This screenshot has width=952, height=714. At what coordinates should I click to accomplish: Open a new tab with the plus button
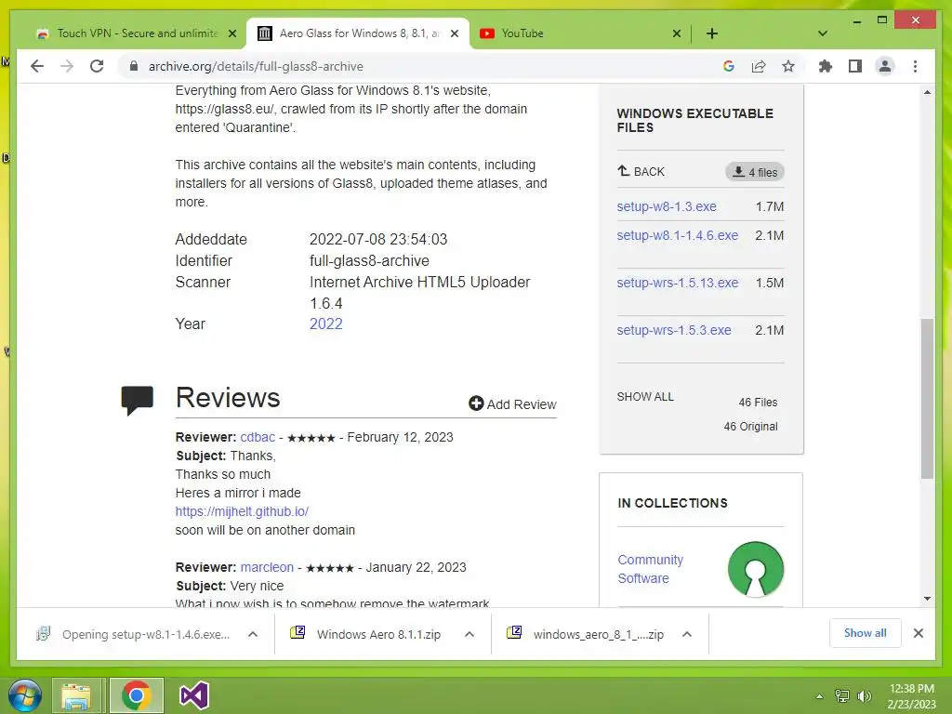pos(712,33)
